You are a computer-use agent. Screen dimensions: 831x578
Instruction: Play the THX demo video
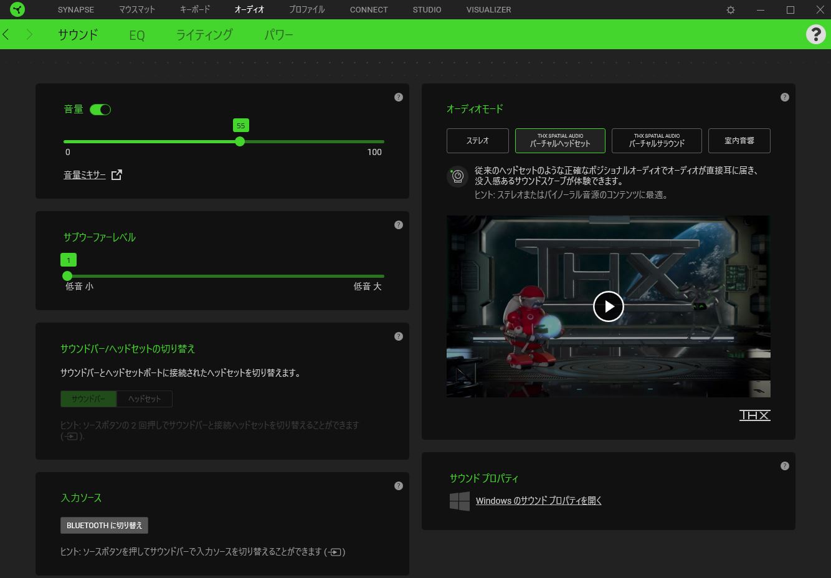pyautogui.click(x=609, y=306)
